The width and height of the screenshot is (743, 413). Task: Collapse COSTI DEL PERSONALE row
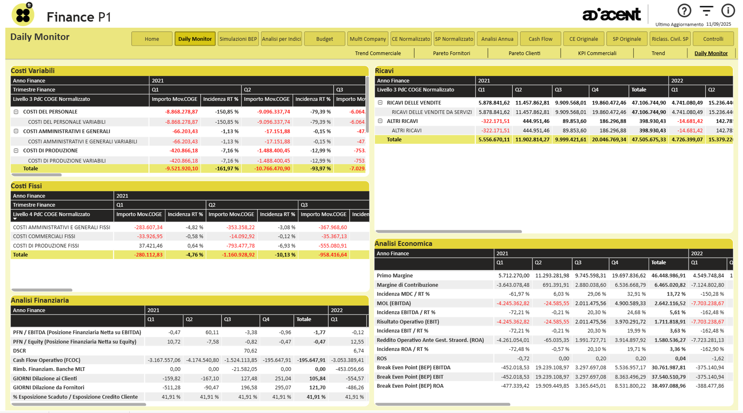coord(16,112)
